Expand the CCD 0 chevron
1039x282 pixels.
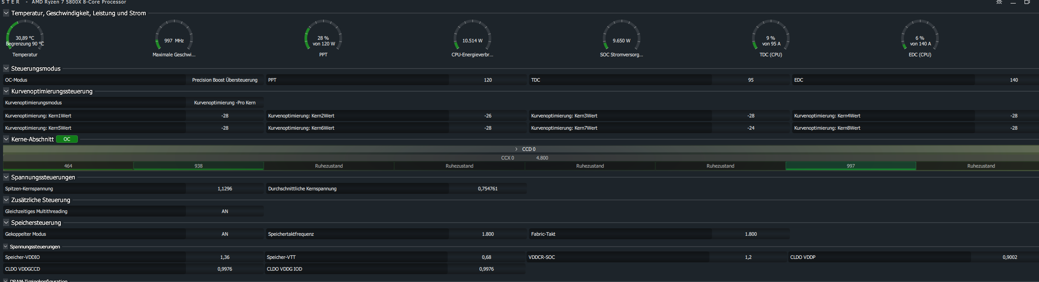tap(516, 149)
